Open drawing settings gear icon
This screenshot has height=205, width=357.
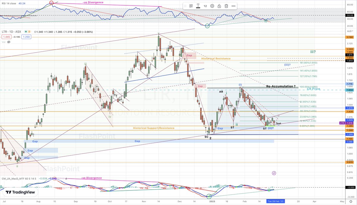[x=212, y=6]
